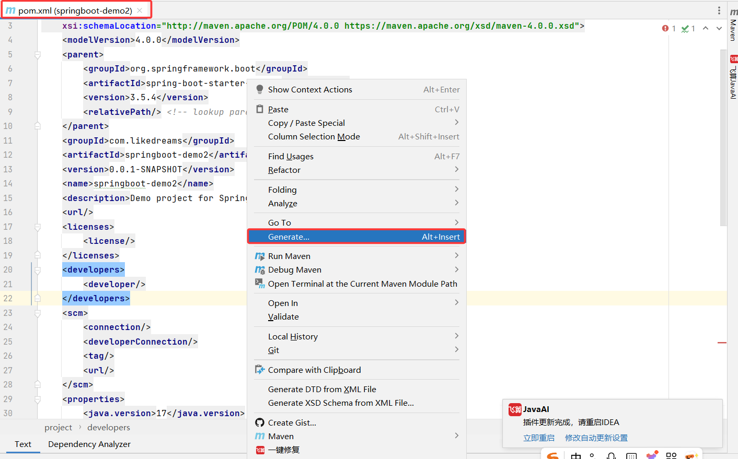This screenshot has height=459, width=738.
Task: Expand the Copy / Paste Special submenu
Action: coord(356,123)
